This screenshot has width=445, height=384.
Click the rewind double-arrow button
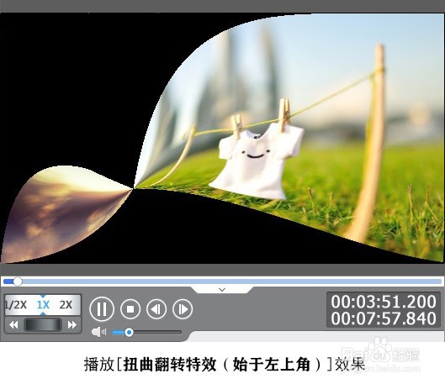click(x=13, y=325)
